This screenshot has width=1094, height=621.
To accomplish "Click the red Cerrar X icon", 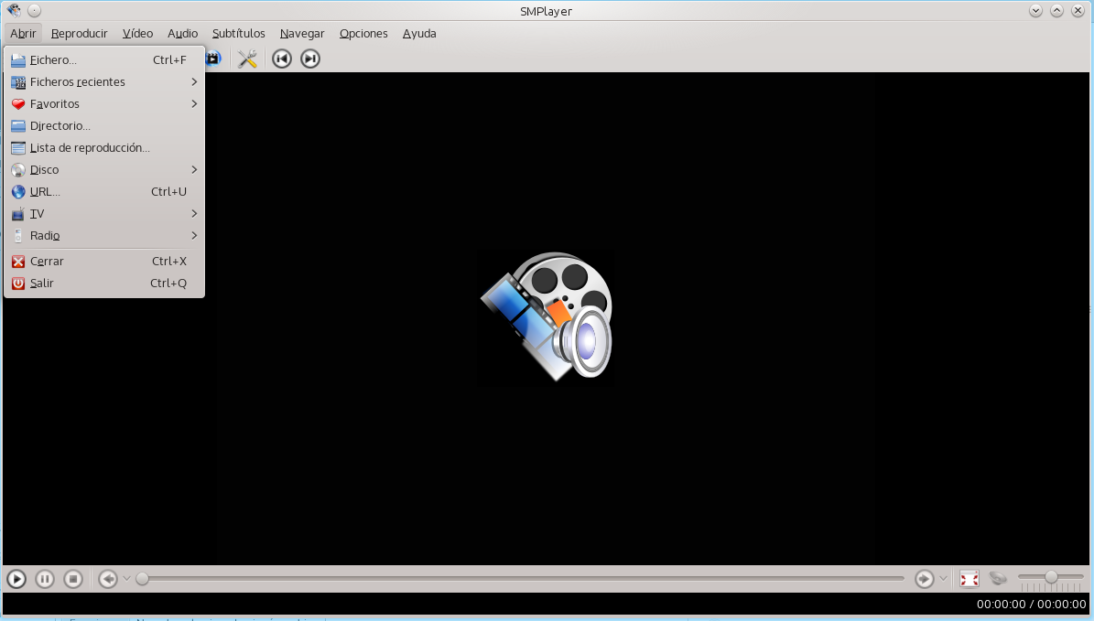I will (18, 262).
